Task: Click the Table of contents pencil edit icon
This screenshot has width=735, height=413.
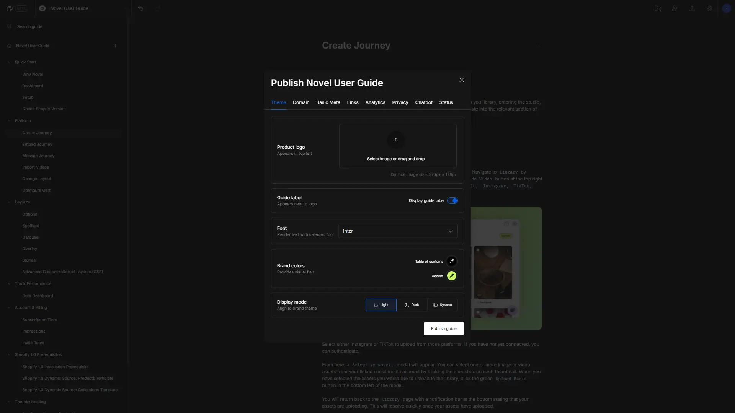Action: [452, 261]
